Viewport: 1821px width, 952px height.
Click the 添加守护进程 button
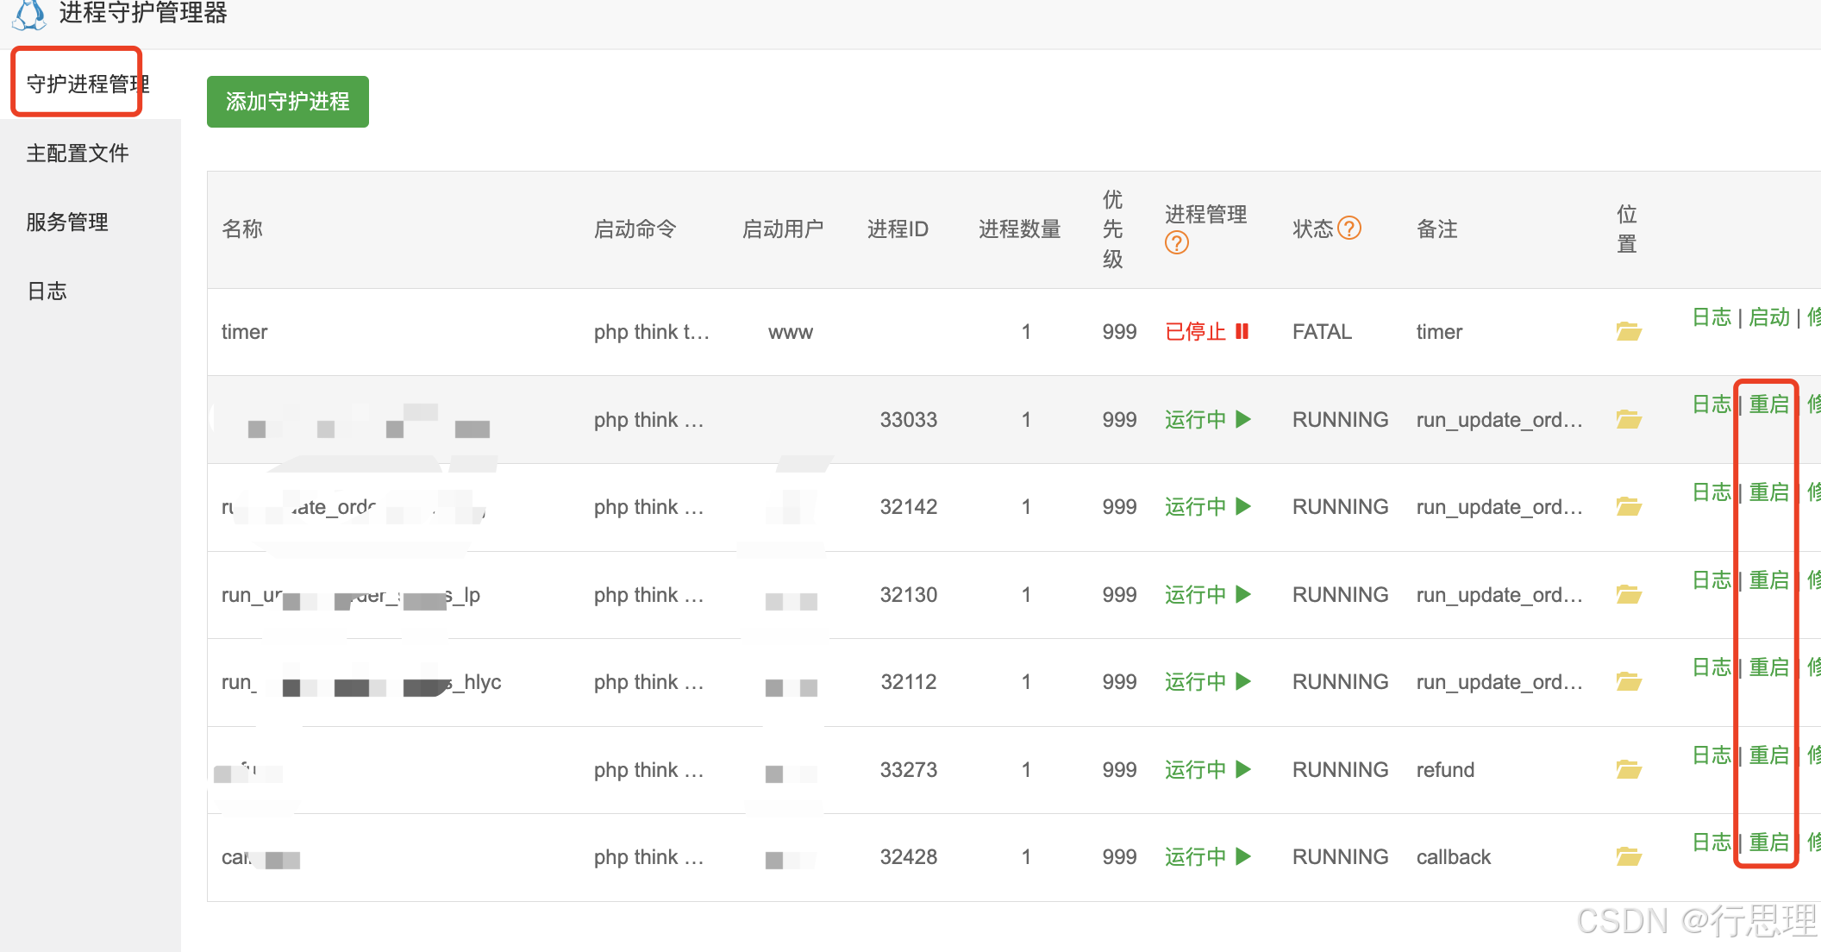[287, 102]
